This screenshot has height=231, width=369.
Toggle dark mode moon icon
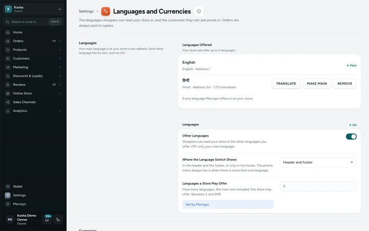point(58,220)
